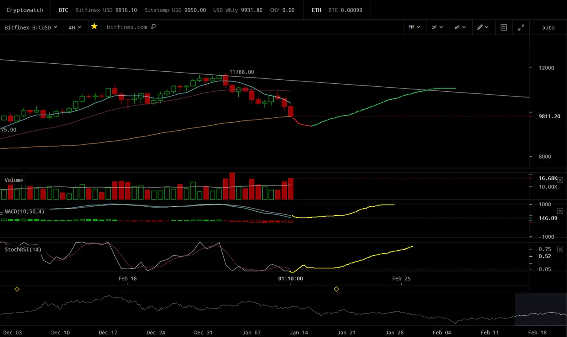Open the Bitfinex BTCUSD market dropdown
The width and height of the screenshot is (567, 337).
(31, 27)
